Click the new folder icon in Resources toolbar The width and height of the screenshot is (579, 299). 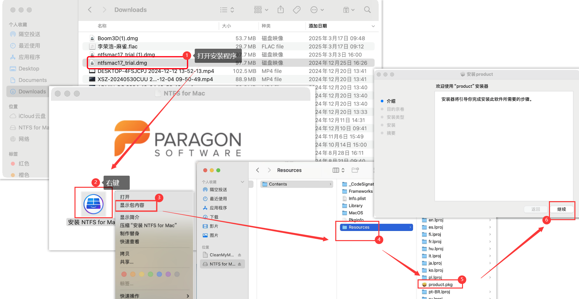[x=355, y=170]
